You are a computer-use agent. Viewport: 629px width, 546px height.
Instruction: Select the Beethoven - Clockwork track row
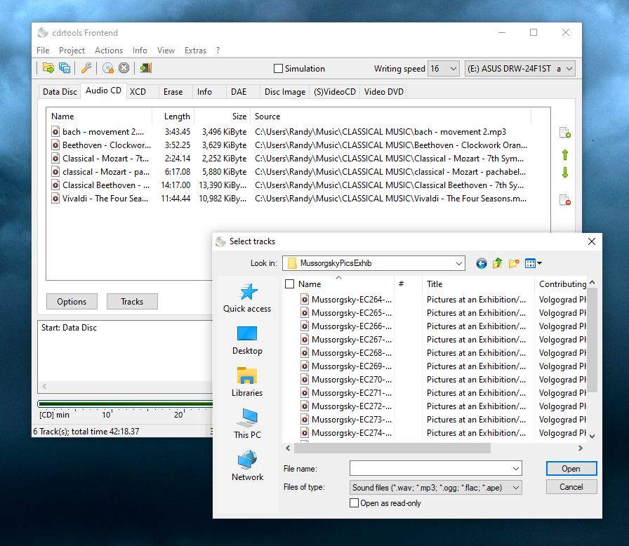click(289, 145)
